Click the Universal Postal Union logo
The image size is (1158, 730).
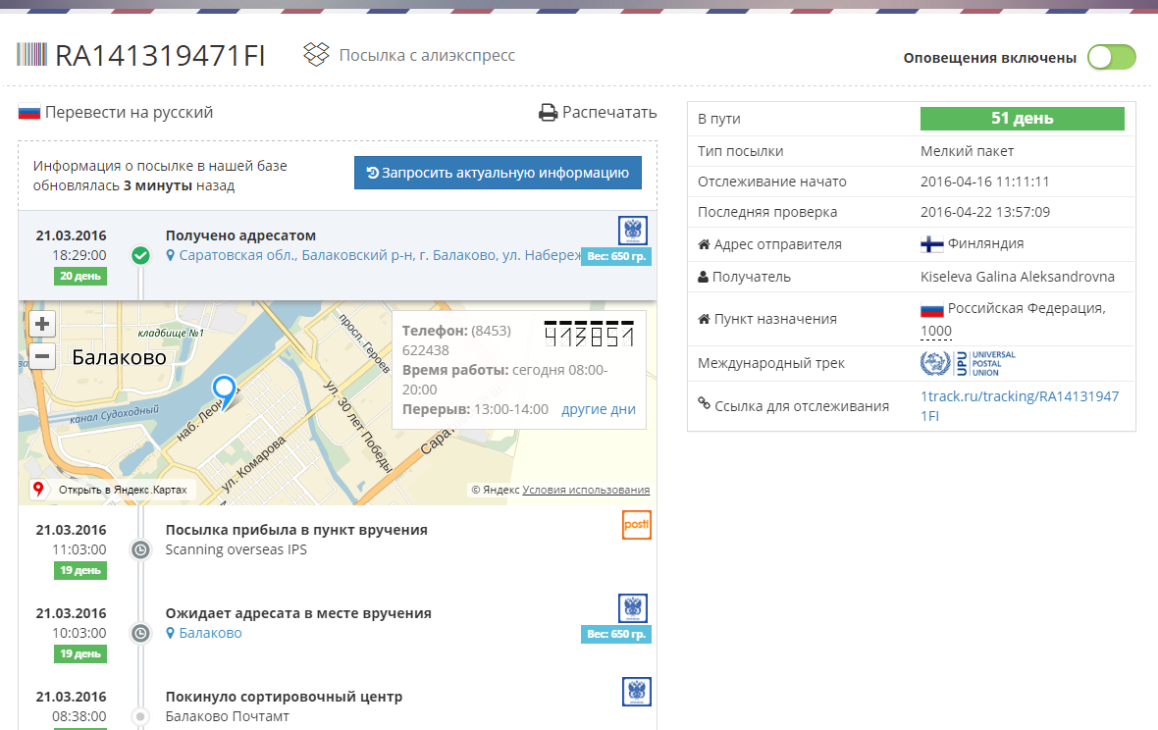pos(968,363)
